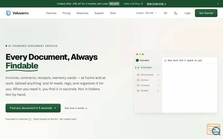Image resolution: width=223 pixels, height=139 pixels.
Task: Click the count 12 next to Receipts
Action: (x=158, y=91)
